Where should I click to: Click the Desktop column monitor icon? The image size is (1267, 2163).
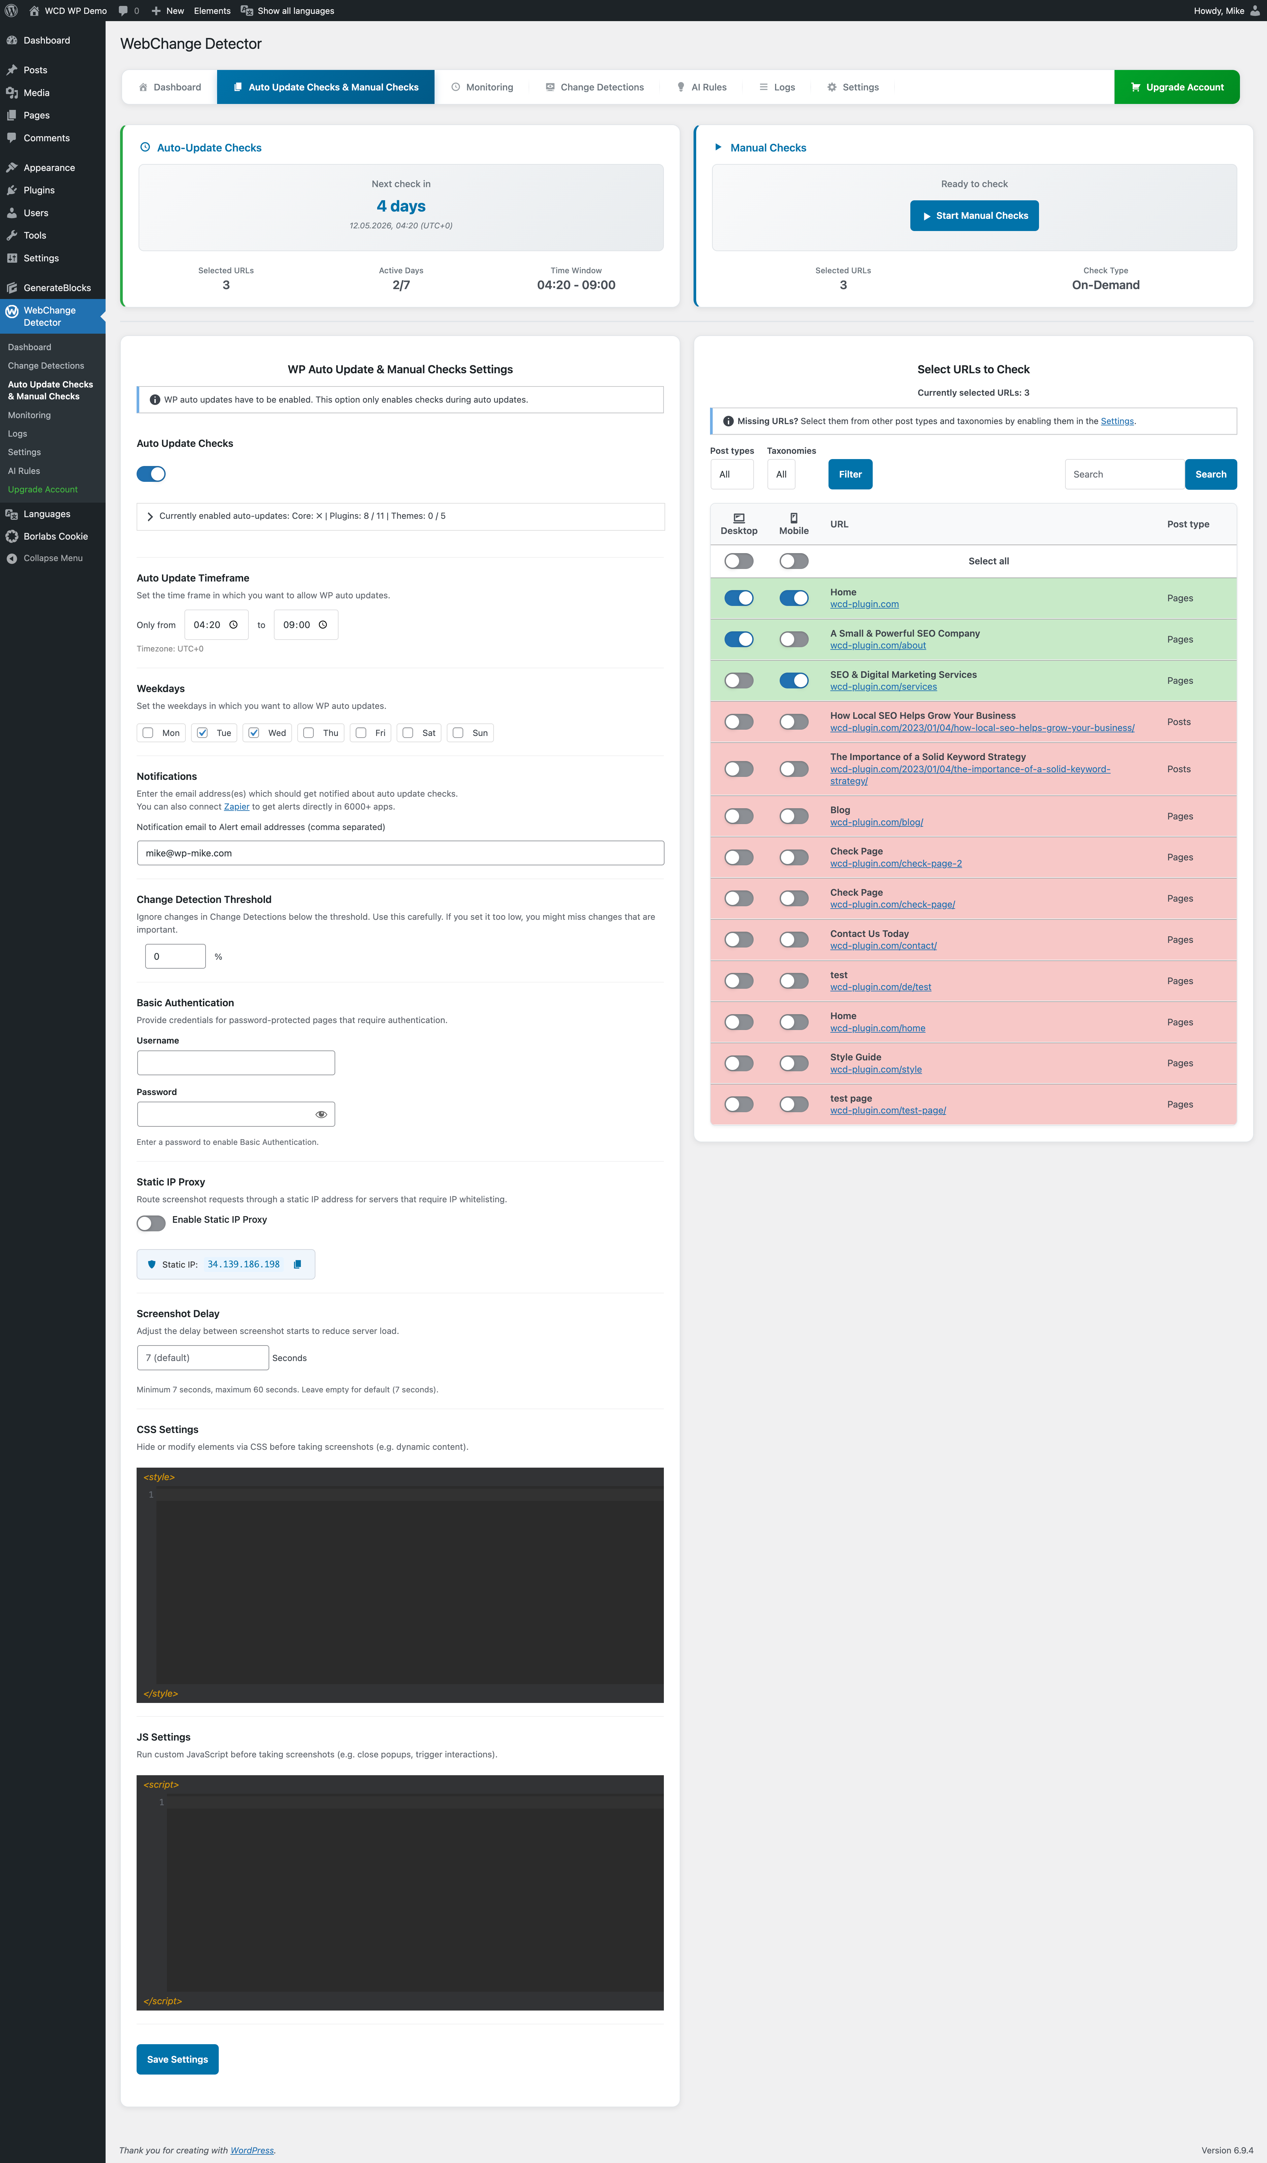click(x=739, y=517)
